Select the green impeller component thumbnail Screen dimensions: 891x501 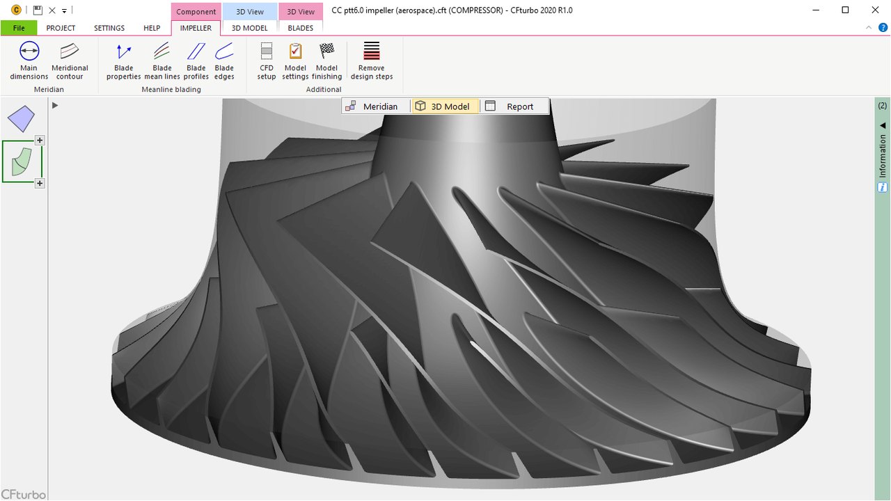coord(22,161)
